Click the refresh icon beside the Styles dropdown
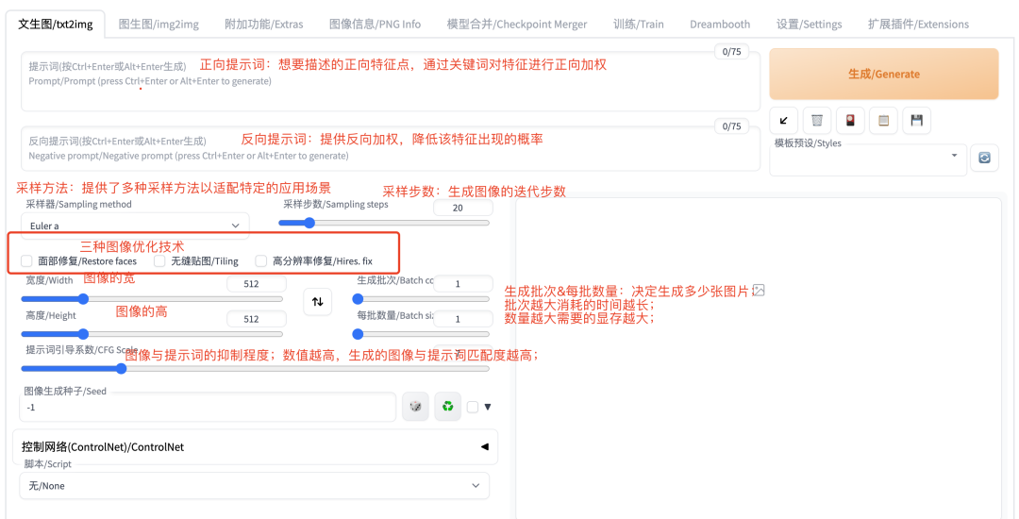This screenshot has height=519, width=1019. click(x=984, y=158)
